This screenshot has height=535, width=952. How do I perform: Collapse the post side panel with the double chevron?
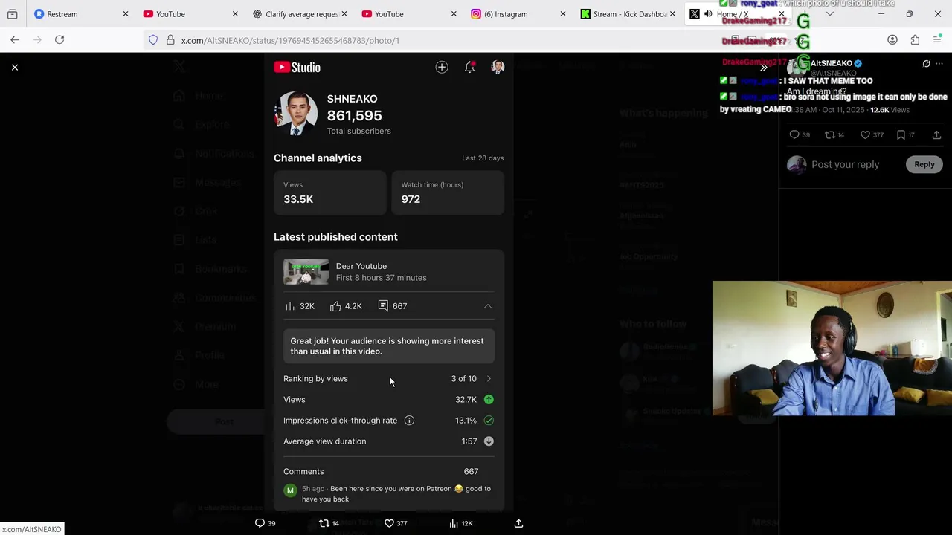tap(763, 68)
